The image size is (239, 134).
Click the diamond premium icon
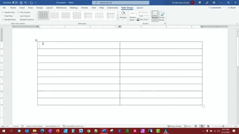tap(200, 3)
